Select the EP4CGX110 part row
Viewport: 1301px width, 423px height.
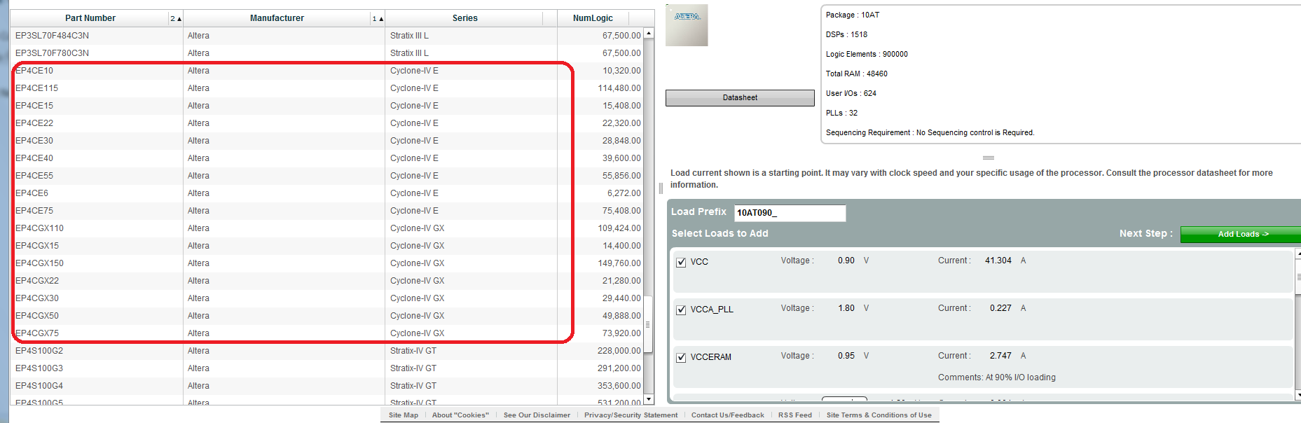pos(327,228)
